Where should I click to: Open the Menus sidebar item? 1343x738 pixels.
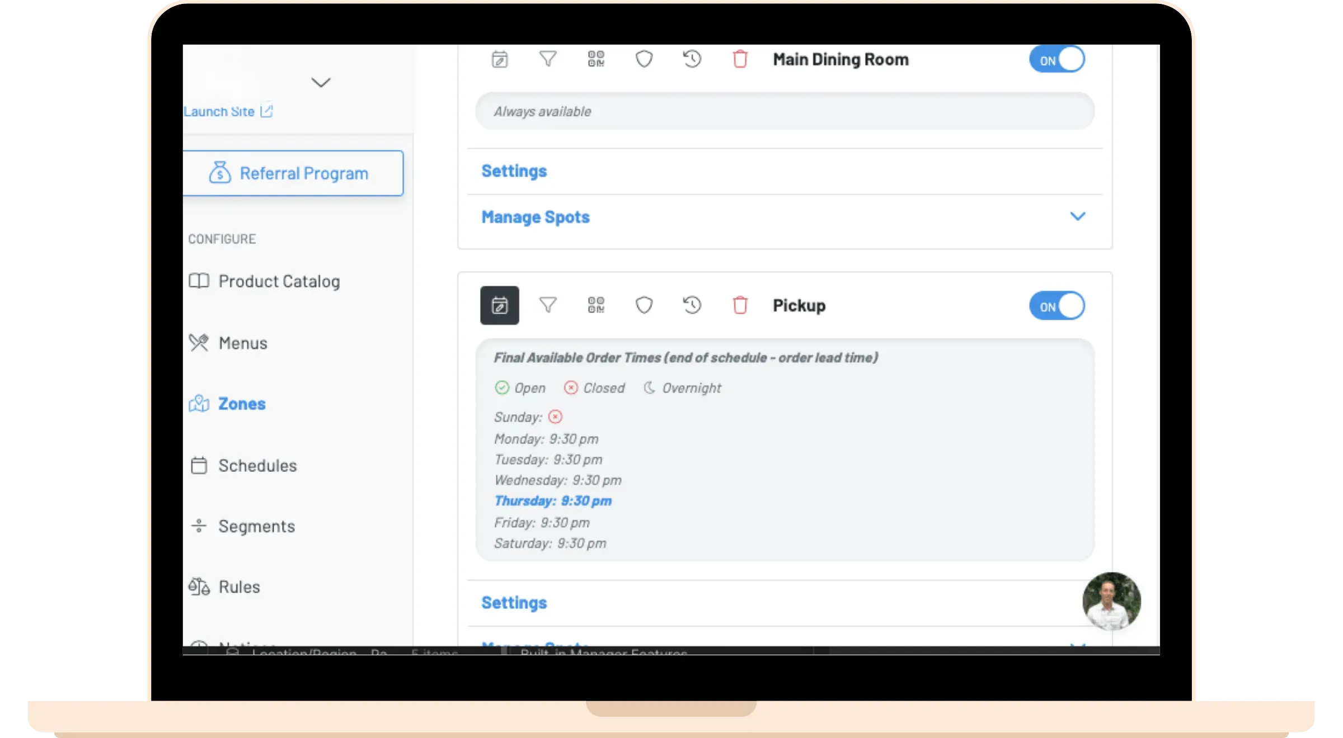(242, 343)
